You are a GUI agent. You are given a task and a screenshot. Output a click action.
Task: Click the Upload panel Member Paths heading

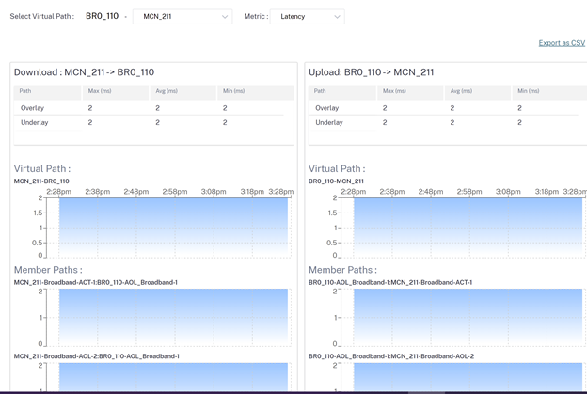[342, 270]
